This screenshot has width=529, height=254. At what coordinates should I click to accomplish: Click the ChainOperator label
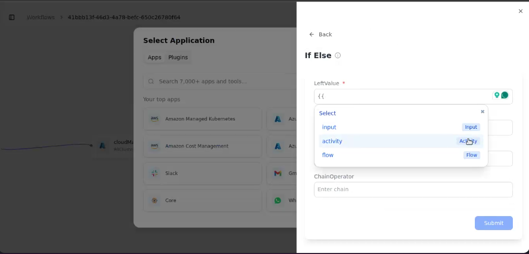[334, 176]
